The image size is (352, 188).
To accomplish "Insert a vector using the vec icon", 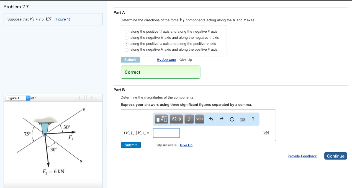I will (x=199, y=119).
